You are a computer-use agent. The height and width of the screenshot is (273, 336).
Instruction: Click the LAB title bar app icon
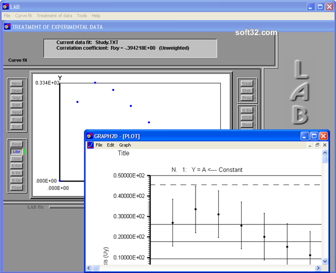(6, 7)
